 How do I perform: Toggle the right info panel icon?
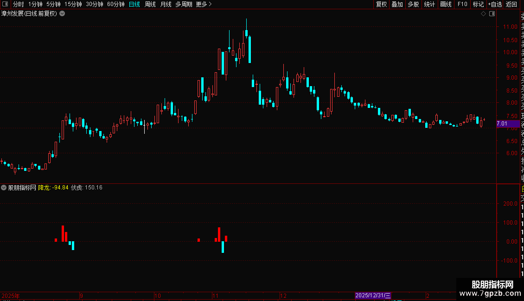(x=492, y=14)
